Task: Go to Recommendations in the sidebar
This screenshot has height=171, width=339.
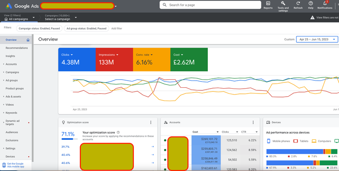Action: (x=17, y=48)
